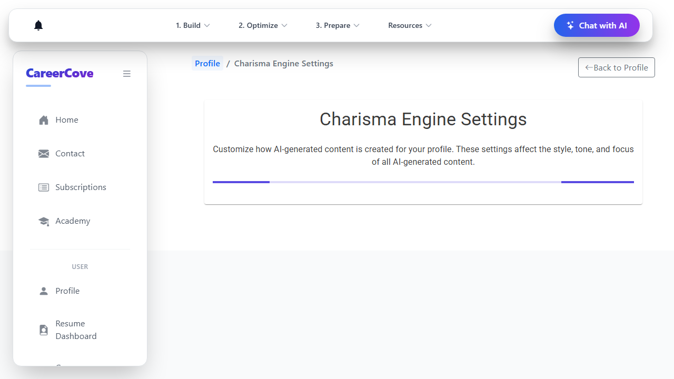Expand the 3. Prepare dropdown menu
Viewport: 674px width, 379px height.
pyautogui.click(x=338, y=25)
